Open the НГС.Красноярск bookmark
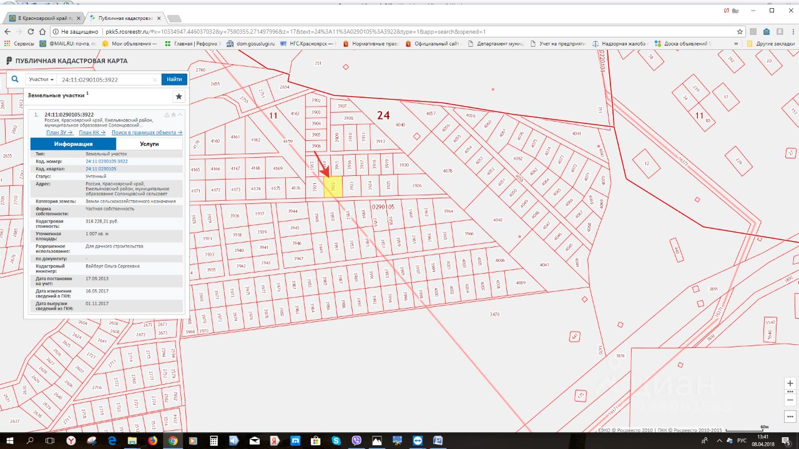Viewport: 799px width, 449px height. 306,44
